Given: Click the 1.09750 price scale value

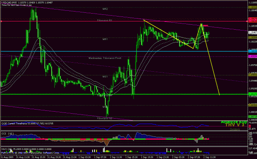Looking at the screenshot, I should (253, 65).
